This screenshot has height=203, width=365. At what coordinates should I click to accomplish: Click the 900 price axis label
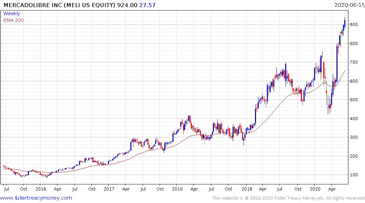click(x=353, y=25)
